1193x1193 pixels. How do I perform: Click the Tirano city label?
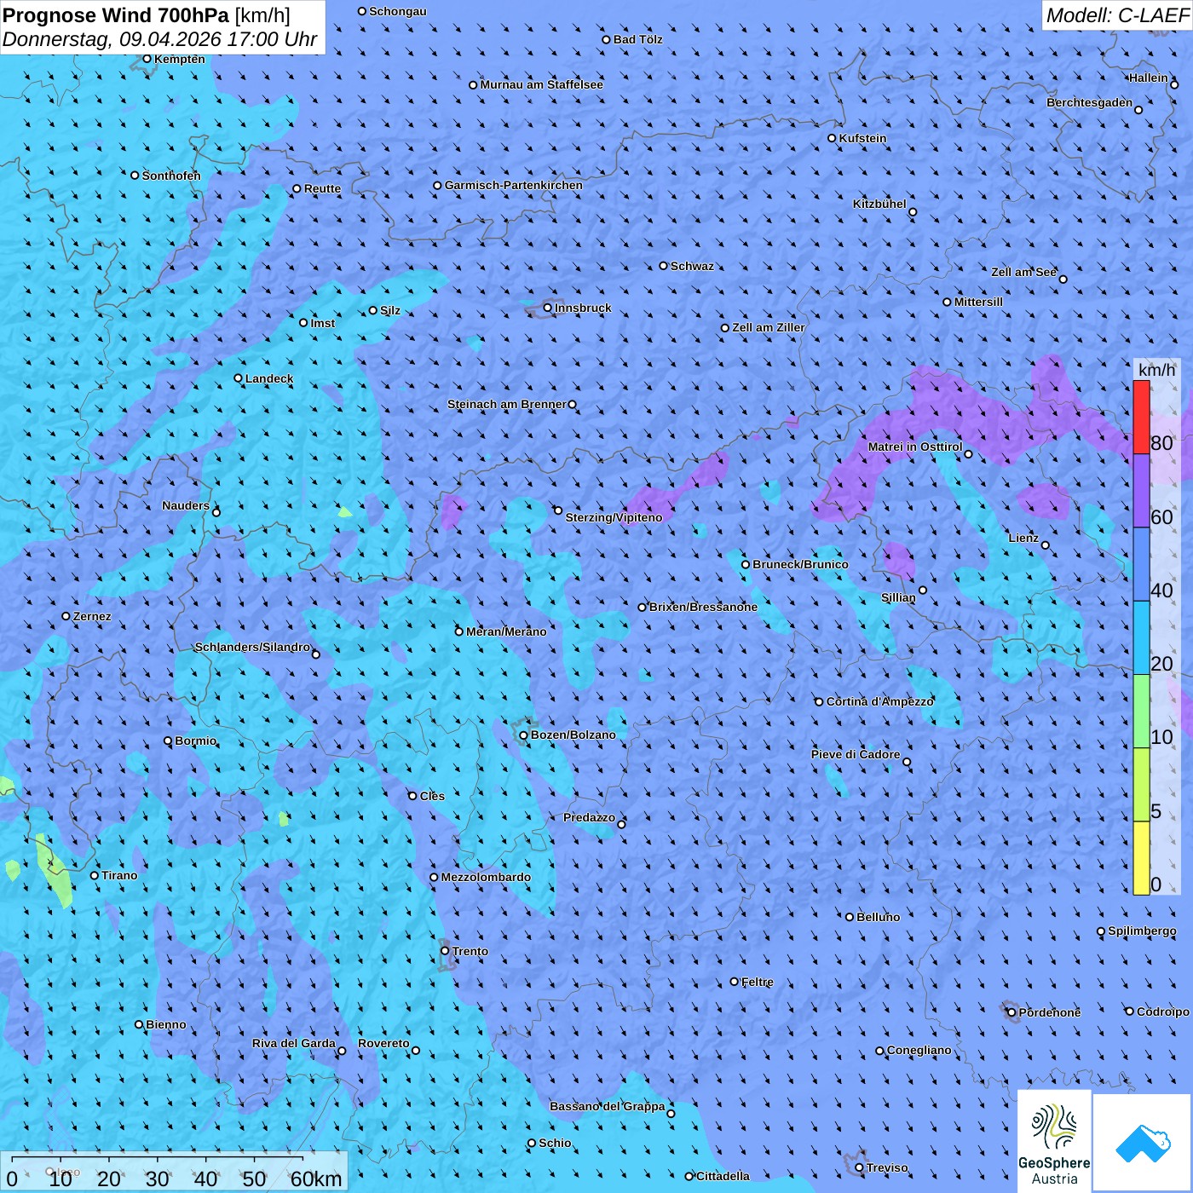[x=119, y=875]
